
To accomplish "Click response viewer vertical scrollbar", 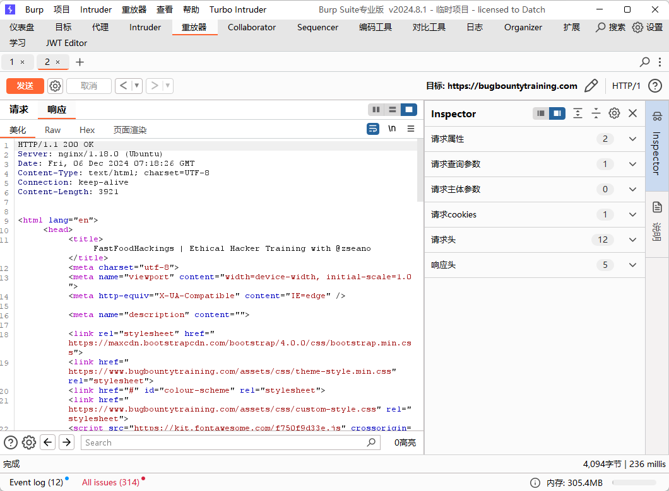I will 420,170.
